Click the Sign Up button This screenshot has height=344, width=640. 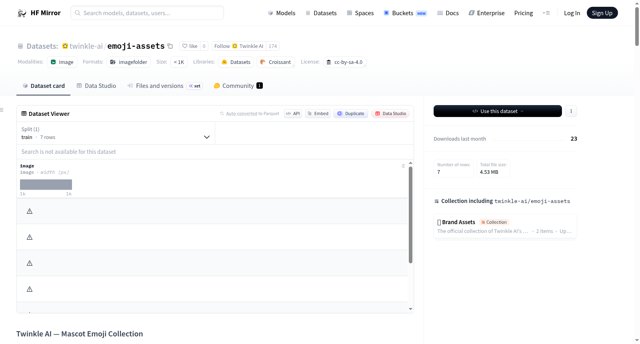coord(602,13)
